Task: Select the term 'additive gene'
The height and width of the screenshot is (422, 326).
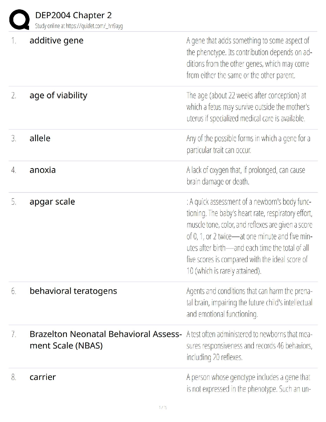Action: (x=56, y=40)
